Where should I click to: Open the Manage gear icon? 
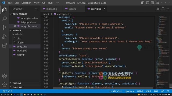tap(4, 85)
